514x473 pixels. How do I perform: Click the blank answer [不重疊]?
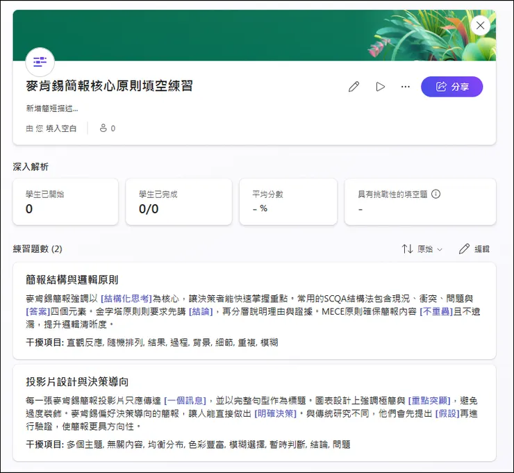tap(436, 311)
